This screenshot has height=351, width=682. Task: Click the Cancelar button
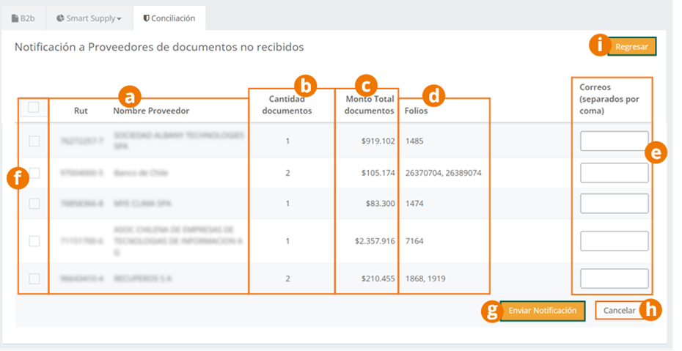pyautogui.click(x=620, y=311)
